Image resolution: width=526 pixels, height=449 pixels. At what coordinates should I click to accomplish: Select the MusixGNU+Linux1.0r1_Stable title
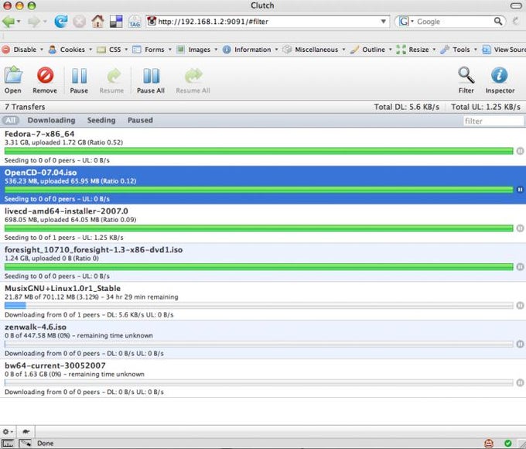point(63,289)
